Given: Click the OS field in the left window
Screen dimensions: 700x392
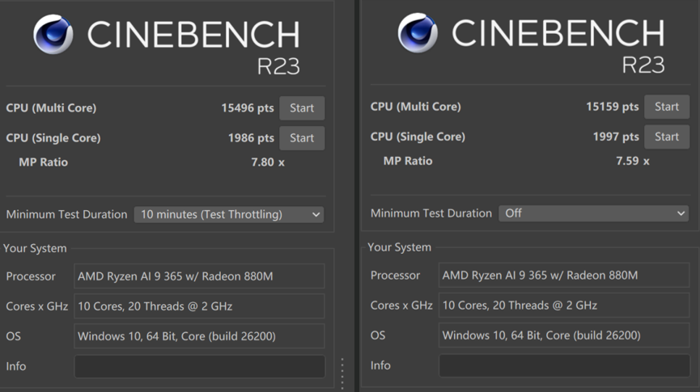Looking at the screenshot, I should pyautogui.click(x=199, y=335).
